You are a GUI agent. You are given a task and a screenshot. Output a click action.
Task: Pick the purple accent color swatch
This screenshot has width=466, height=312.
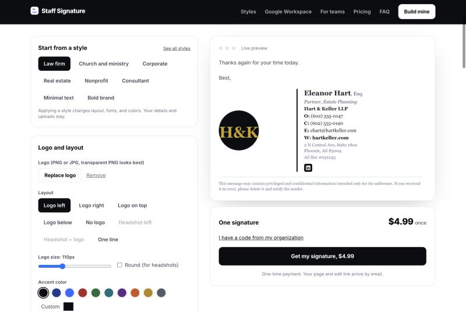(x=122, y=293)
